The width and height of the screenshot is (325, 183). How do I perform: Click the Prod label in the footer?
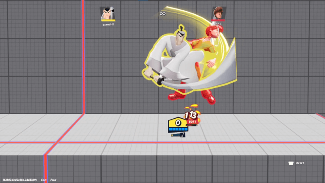54,179
